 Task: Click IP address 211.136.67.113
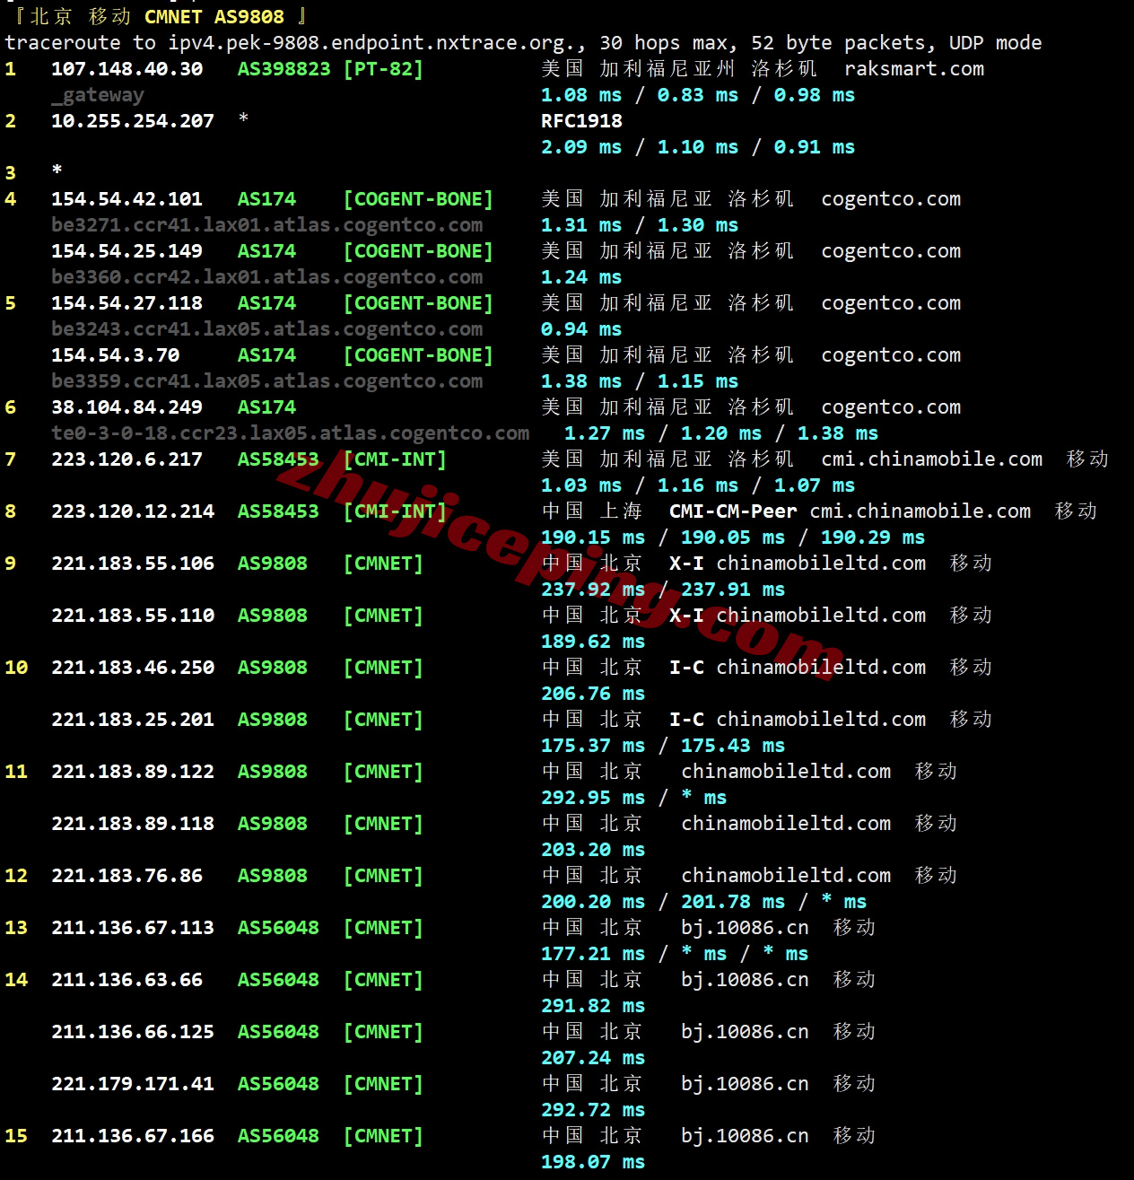pyautogui.click(x=133, y=928)
